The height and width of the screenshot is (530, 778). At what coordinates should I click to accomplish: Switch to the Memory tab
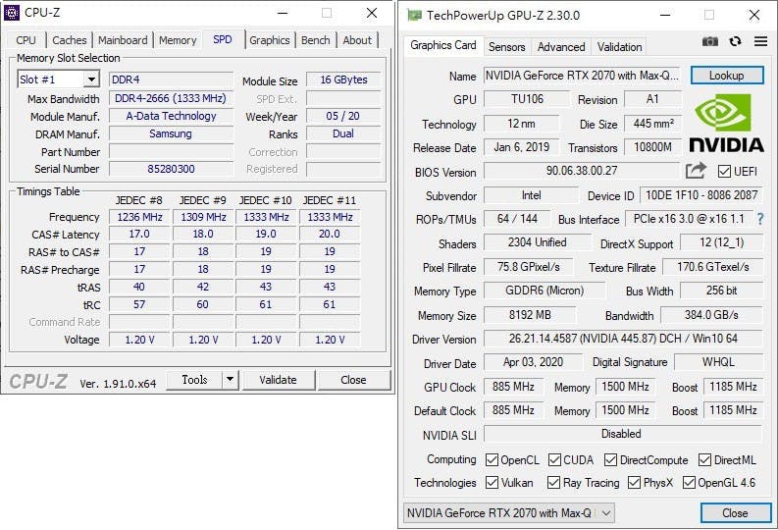tap(178, 40)
